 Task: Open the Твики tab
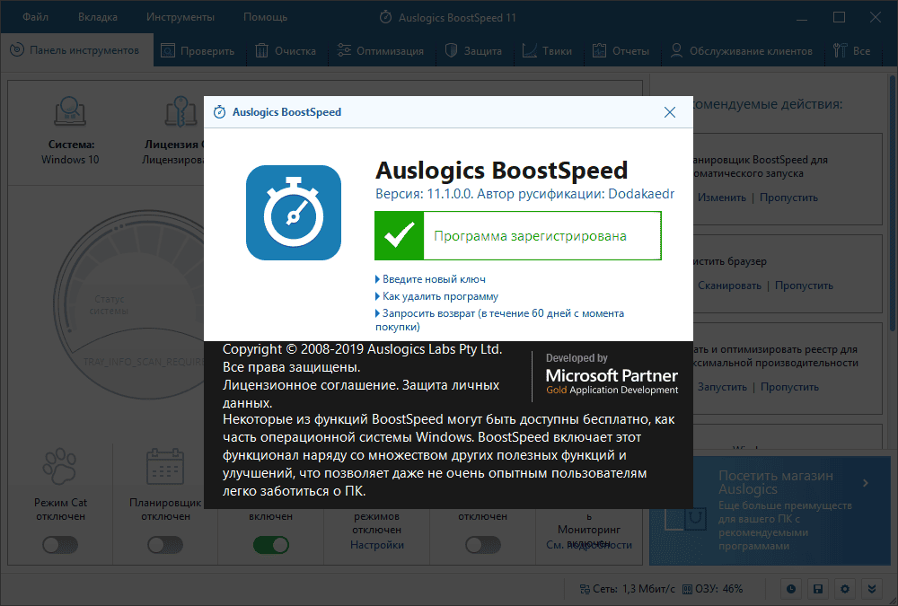click(x=547, y=51)
